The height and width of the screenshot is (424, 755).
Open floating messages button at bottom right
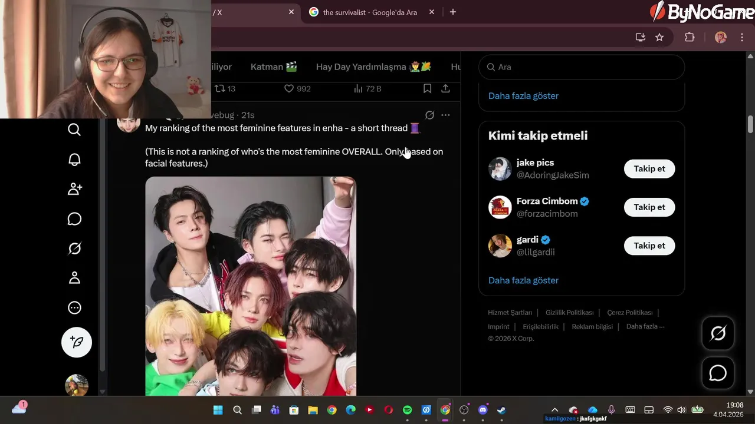[718, 373]
